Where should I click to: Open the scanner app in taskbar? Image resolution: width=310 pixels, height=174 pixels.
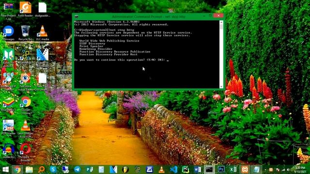coord(149,170)
